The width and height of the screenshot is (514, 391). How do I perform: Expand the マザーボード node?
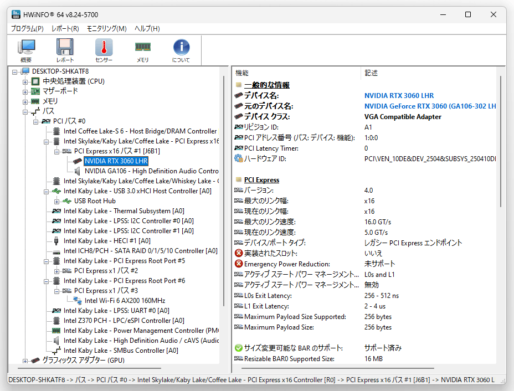click(25, 92)
